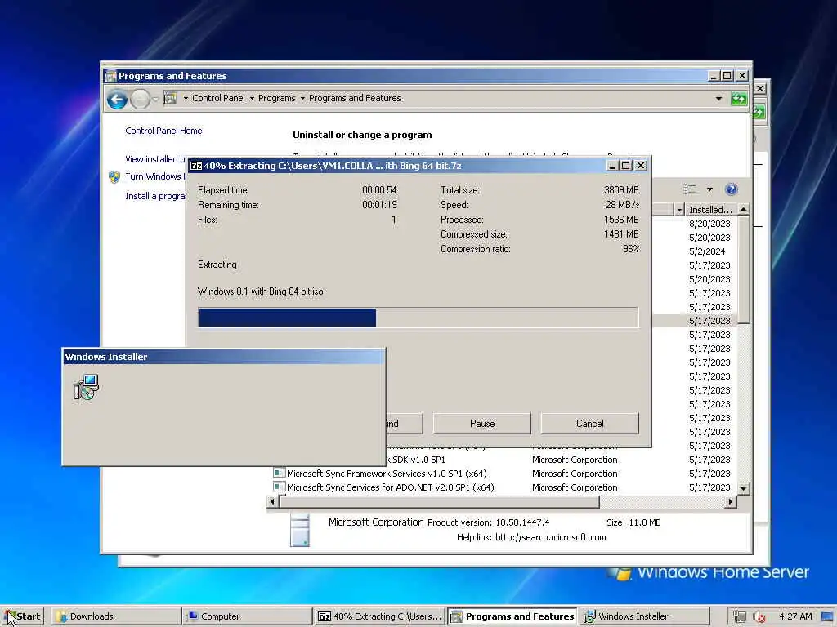Click the desktop icon right of clock
Viewport: 837px width, 627px height.
point(827,617)
